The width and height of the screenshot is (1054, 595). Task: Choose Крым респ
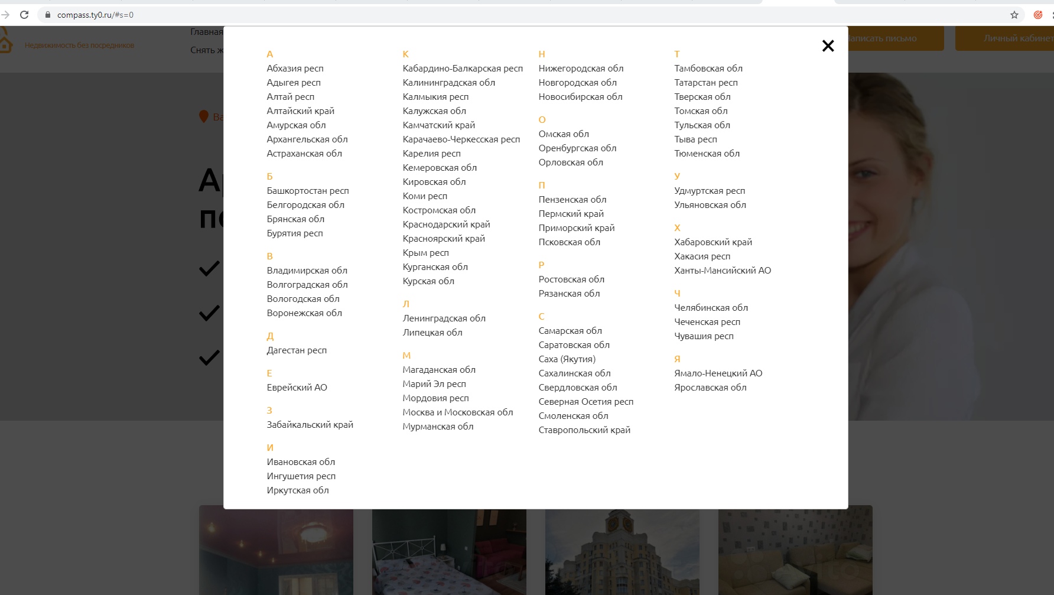[x=425, y=253]
